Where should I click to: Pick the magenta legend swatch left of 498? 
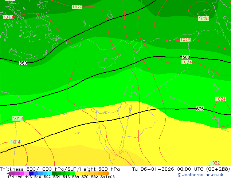click(x=22, y=173)
